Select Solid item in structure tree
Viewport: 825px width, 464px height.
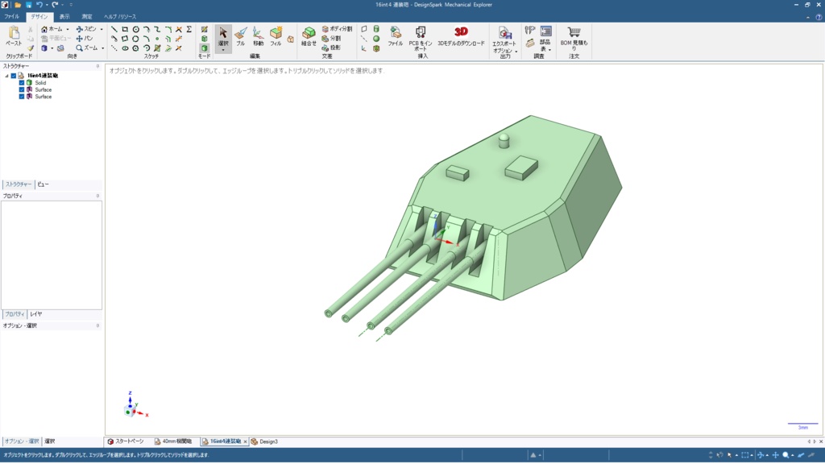click(40, 83)
